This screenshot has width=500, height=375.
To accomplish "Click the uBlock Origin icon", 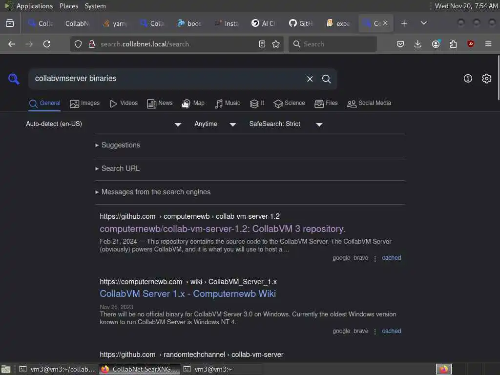I will (470, 44).
